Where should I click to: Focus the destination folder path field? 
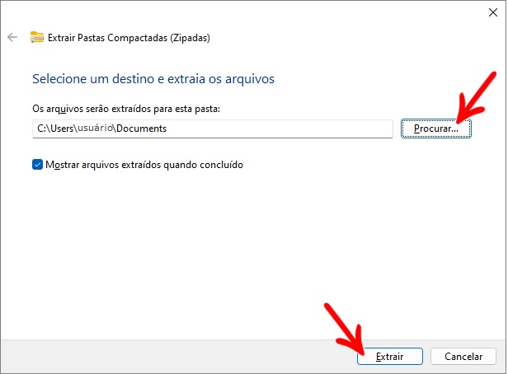pos(213,129)
